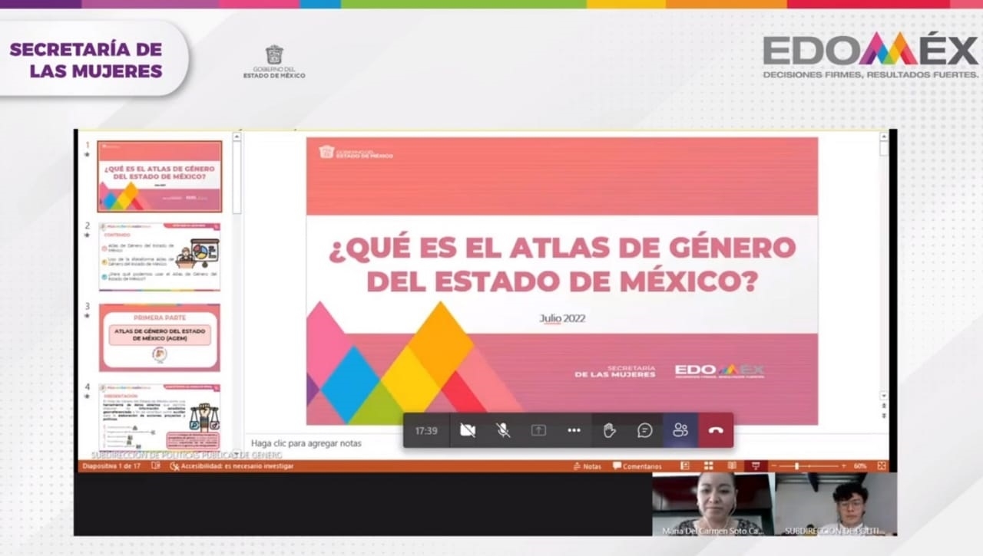
Task: Switch to slide sorter view
Action: tap(708, 466)
